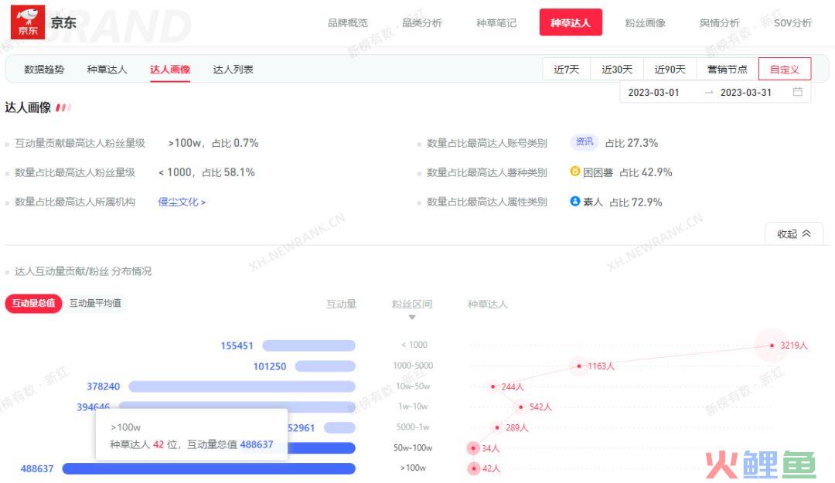This screenshot has width=835, height=483.
Task: Click the 542人 data point
Action: tap(521, 406)
